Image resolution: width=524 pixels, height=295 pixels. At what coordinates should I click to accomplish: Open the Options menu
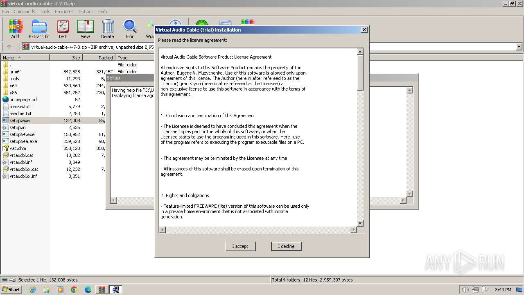86,11
